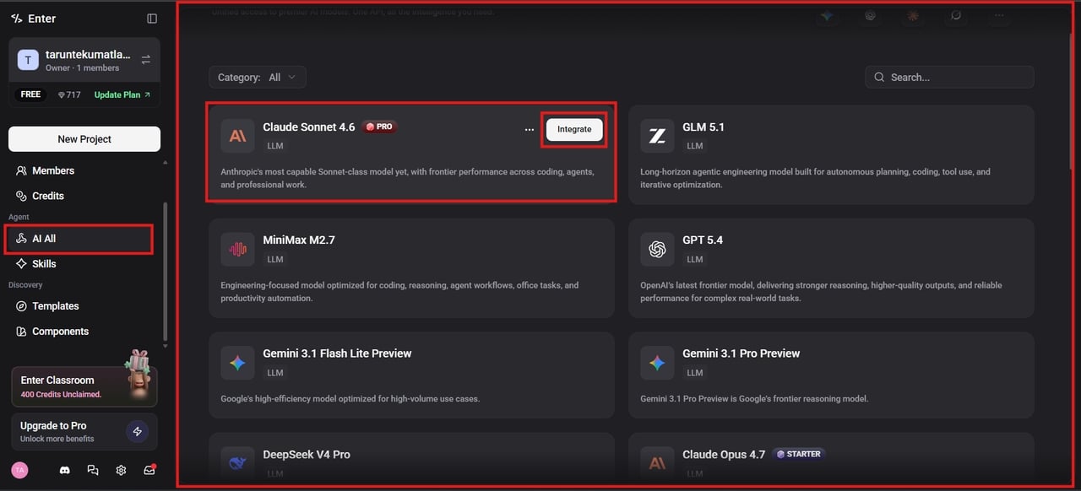Click the Update Plan link
This screenshot has height=491, width=1081.
(122, 94)
